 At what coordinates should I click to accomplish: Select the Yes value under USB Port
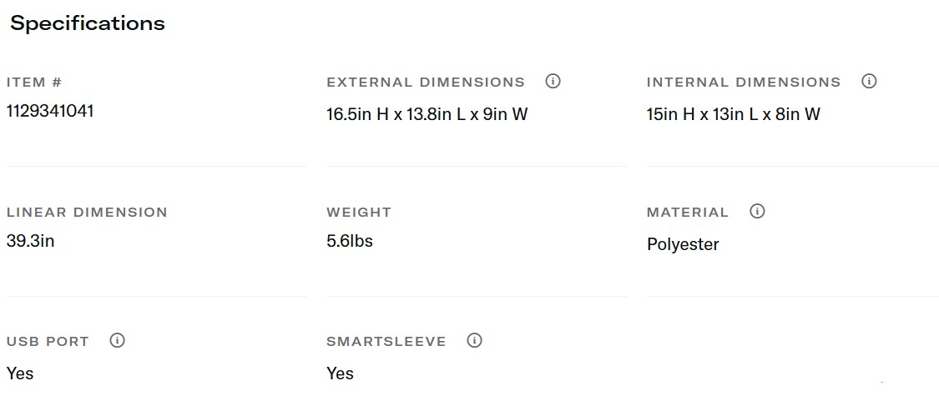[20, 373]
